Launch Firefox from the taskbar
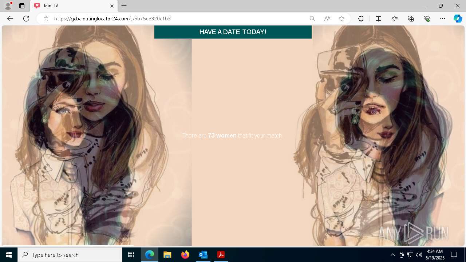 185,255
